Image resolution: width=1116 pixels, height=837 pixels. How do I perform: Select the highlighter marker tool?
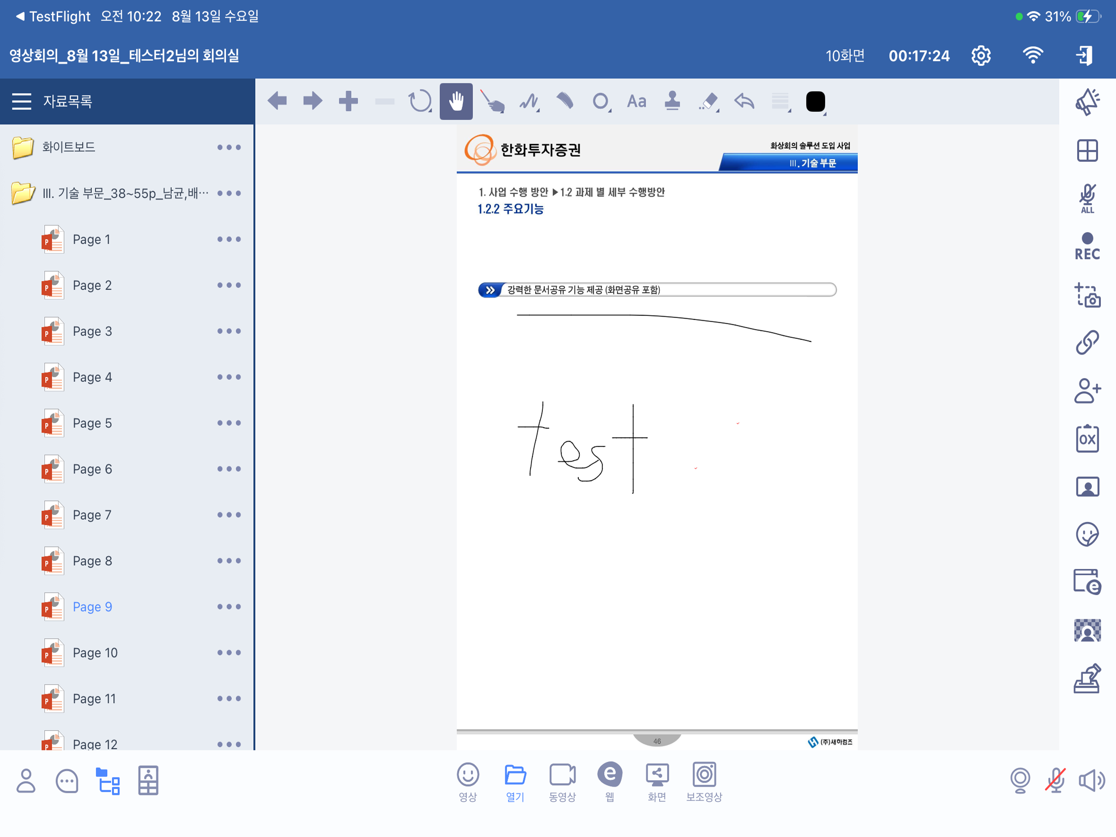565,101
